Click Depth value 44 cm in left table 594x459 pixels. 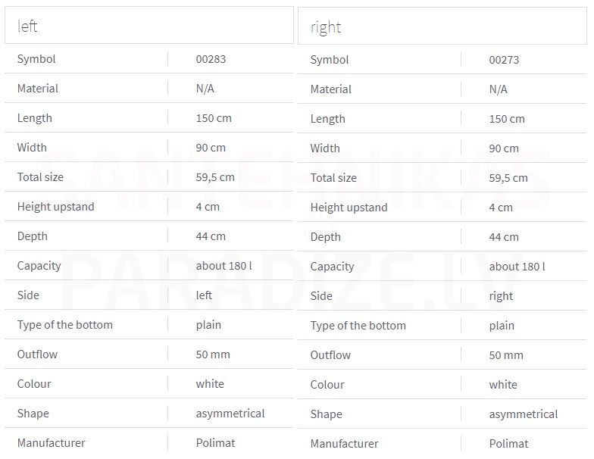pyautogui.click(x=211, y=236)
